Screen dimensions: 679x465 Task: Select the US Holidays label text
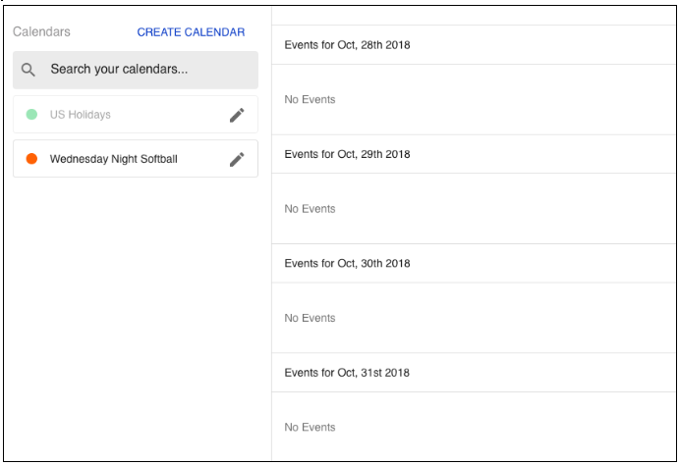click(x=81, y=115)
